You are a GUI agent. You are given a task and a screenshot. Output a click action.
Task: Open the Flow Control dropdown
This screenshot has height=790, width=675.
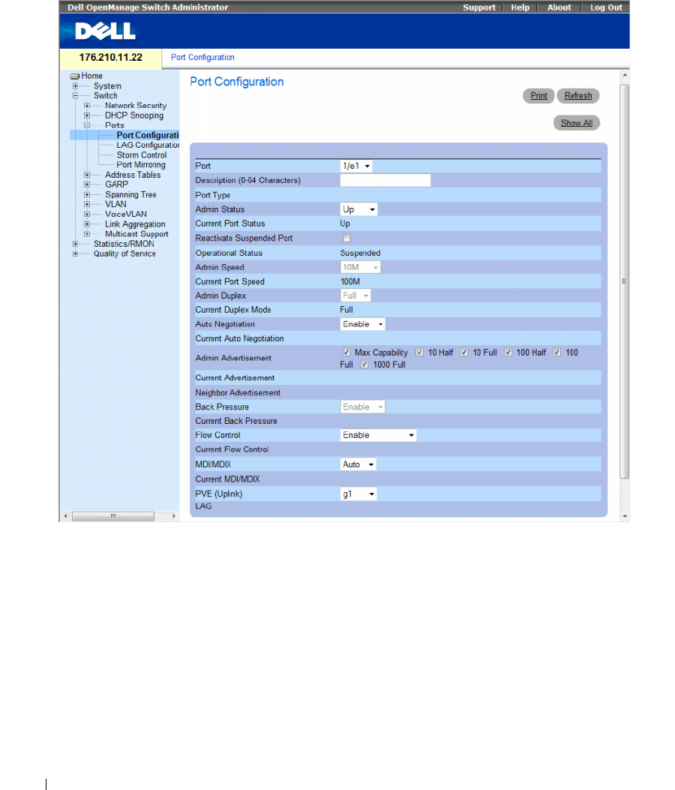pyautogui.click(x=378, y=435)
